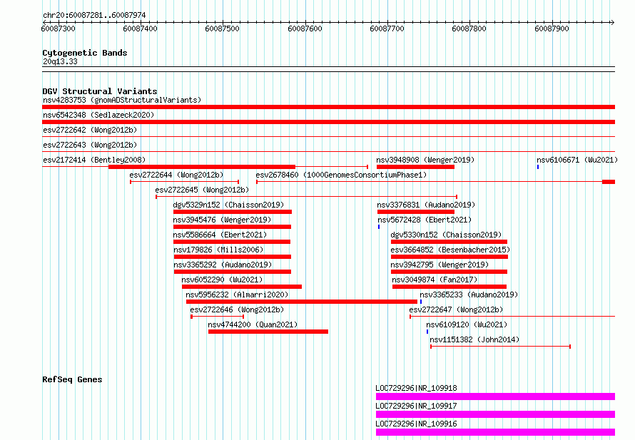
Task: Click the red bar under nsv6052290
Action: pyautogui.click(x=242, y=287)
